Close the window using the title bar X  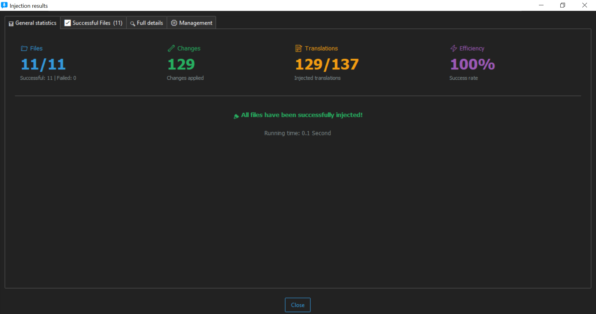click(x=585, y=5)
